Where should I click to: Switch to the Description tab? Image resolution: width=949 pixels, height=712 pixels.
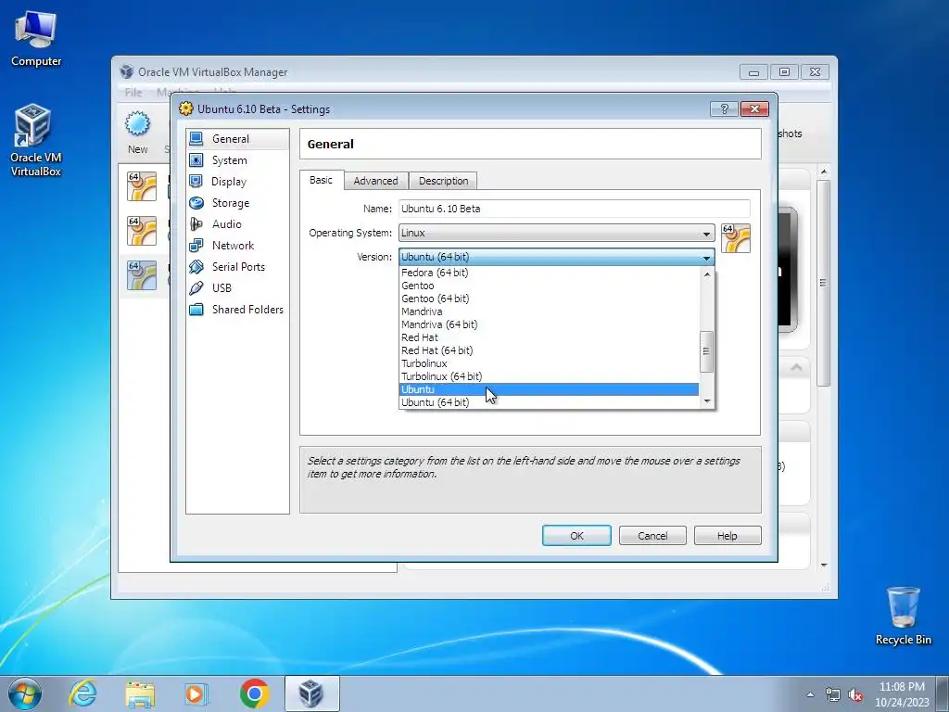click(x=444, y=181)
